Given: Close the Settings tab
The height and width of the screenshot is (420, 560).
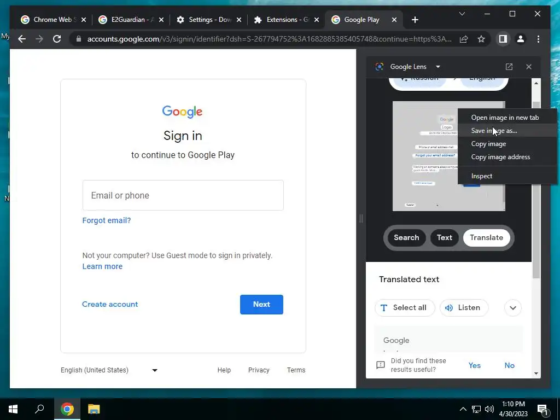Looking at the screenshot, I should pos(239,20).
